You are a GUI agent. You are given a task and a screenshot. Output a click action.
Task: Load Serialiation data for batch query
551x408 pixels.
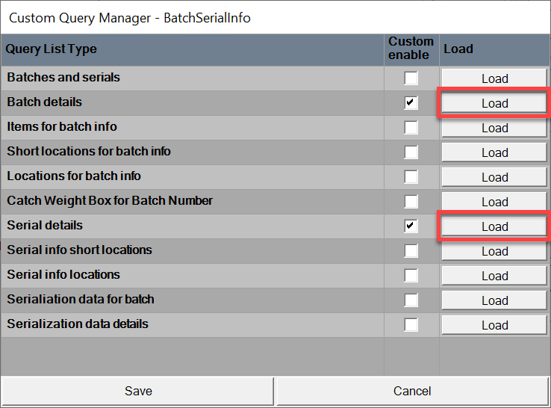click(x=494, y=300)
